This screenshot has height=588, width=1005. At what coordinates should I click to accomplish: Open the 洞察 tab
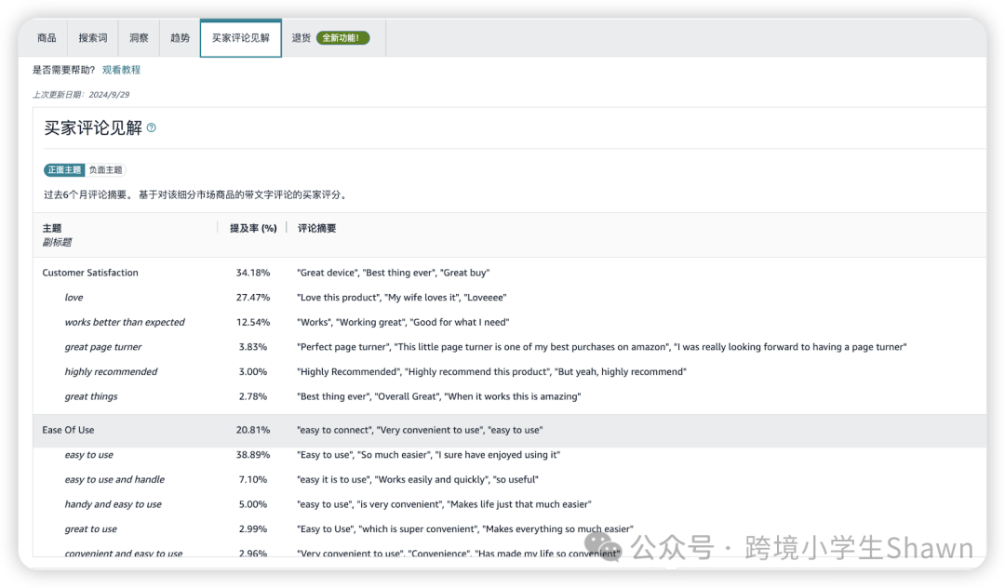click(139, 38)
